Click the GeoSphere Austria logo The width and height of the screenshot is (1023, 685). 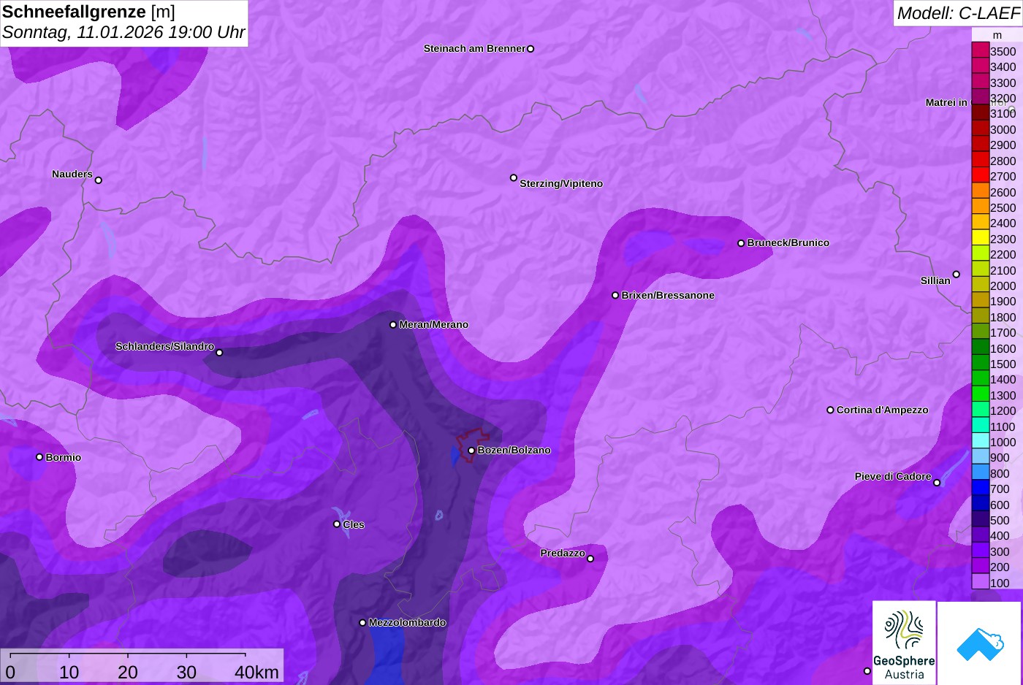(904, 643)
